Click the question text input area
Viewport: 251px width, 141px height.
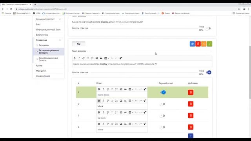(x=142, y=64)
